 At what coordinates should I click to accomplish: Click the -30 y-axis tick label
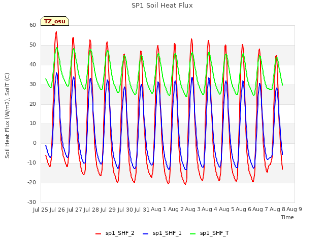pyautogui.click(x=32, y=202)
